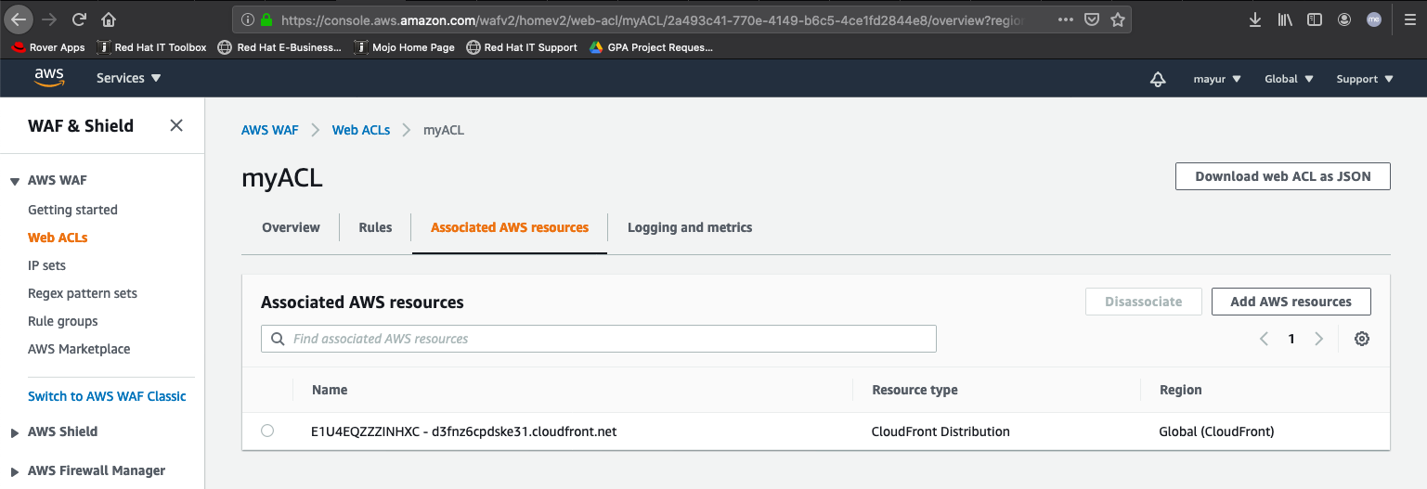This screenshot has width=1427, height=489.
Task: Click the Switch to AWS WAF Classic link
Action: tap(107, 396)
